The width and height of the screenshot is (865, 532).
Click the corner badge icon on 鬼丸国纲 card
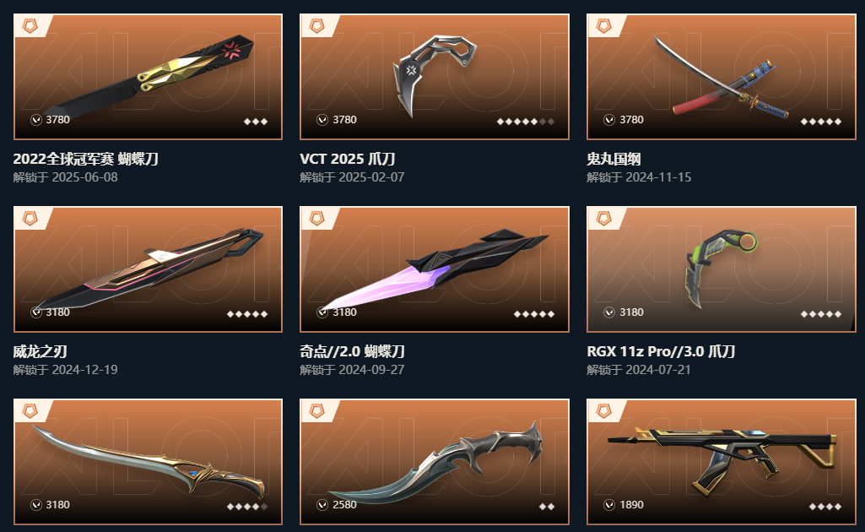click(x=603, y=26)
